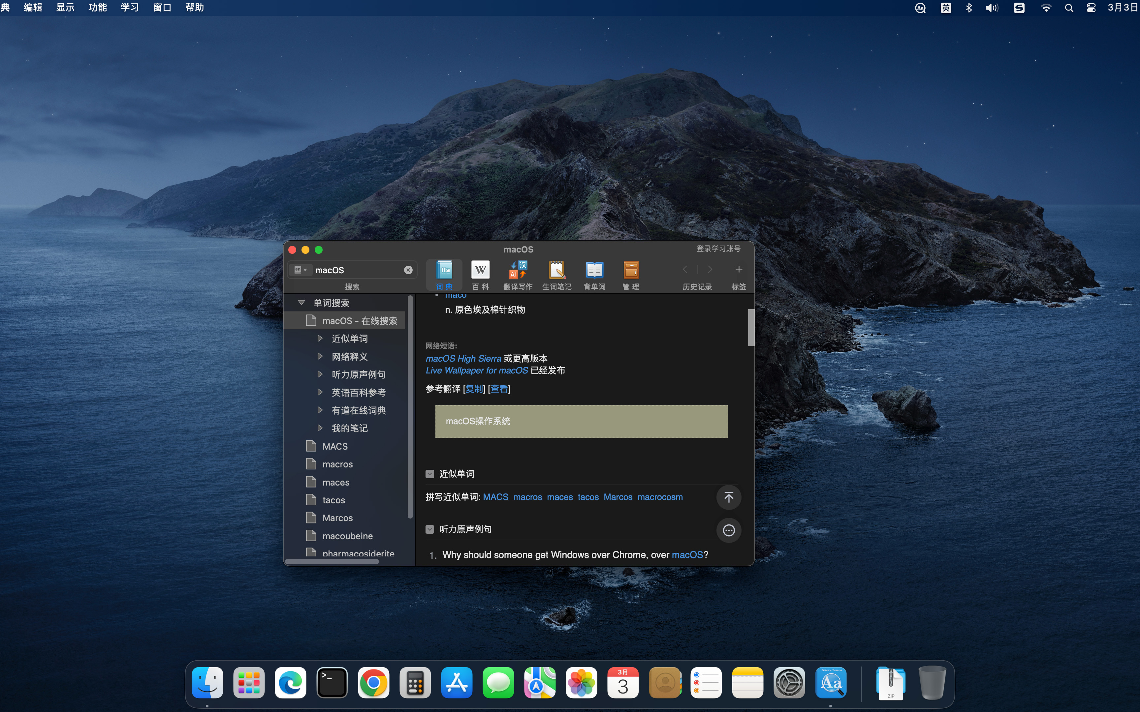Clear the macOS search text
1140x712 pixels.
pos(408,270)
